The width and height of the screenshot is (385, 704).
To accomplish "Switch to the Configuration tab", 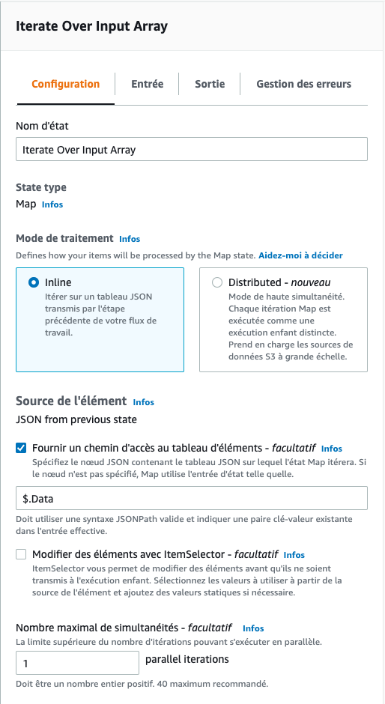I will coord(66,84).
